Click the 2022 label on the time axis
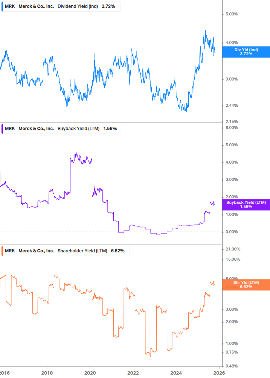Viewport: 270px width, 378px height. point(133,372)
